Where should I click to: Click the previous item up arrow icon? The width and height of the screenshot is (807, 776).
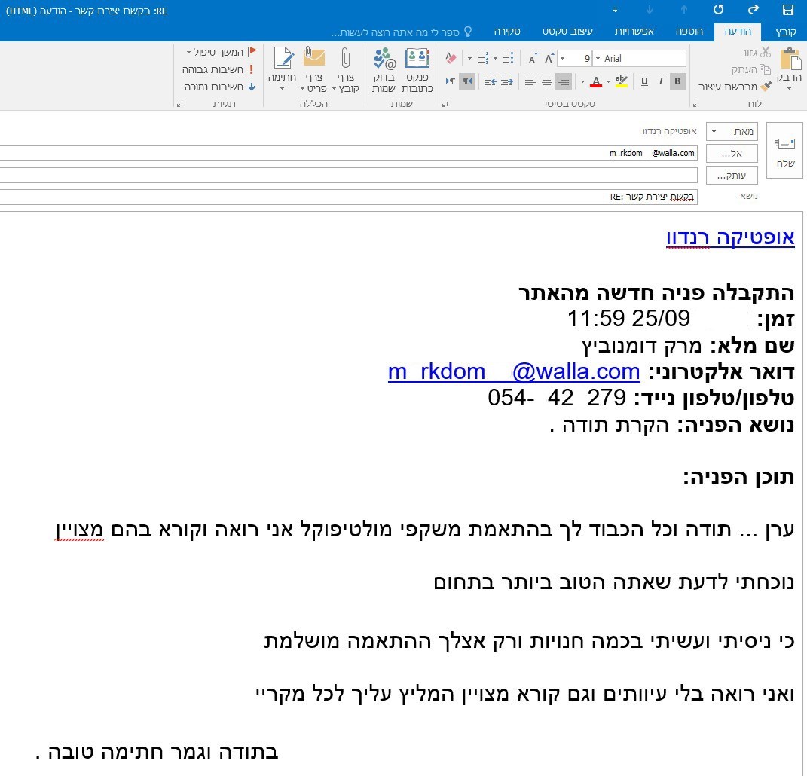(684, 10)
